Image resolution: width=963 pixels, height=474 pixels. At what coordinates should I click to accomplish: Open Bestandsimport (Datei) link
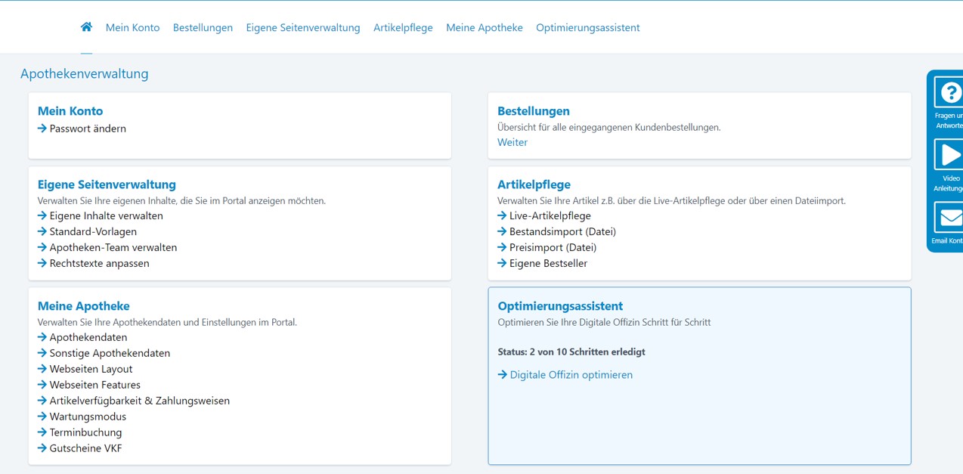pos(562,231)
